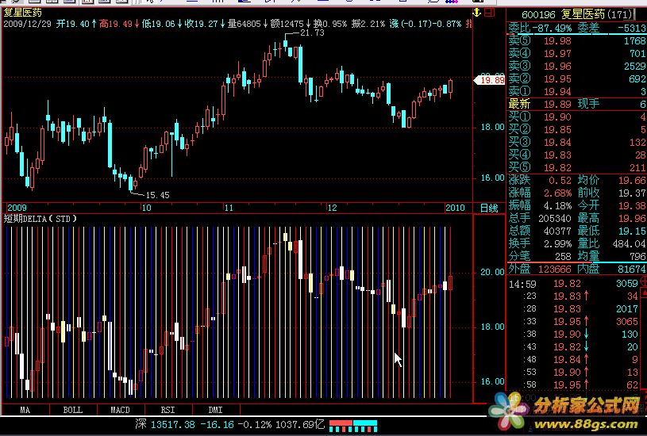Select the 卖④ 19.97 ask row
The width and height of the screenshot is (647, 436).
pos(577,53)
